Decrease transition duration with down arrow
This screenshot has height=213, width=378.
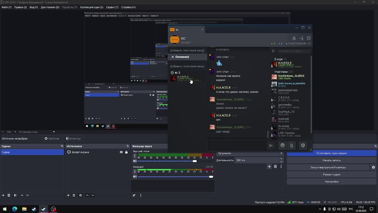[x=281, y=162]
